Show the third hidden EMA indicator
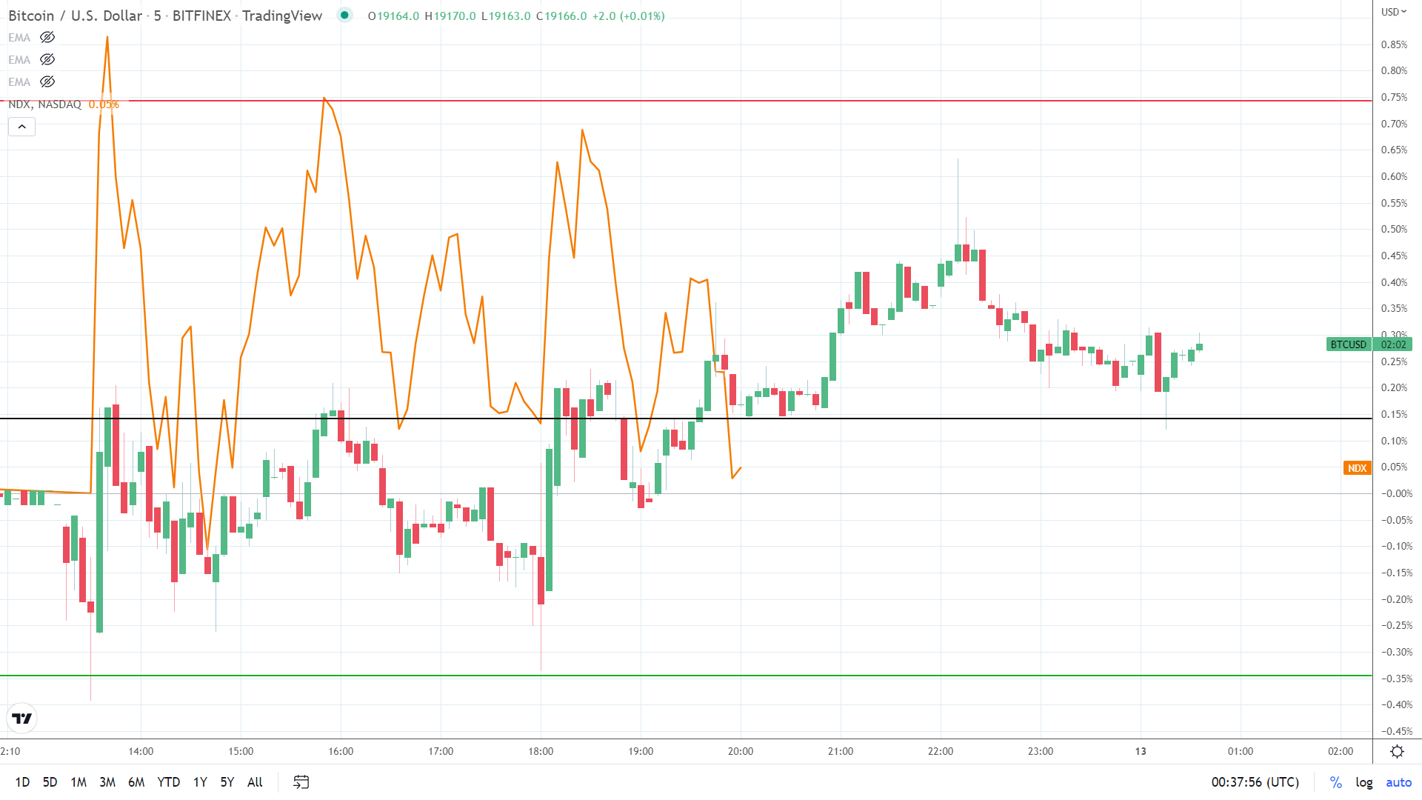 [47, 81]
